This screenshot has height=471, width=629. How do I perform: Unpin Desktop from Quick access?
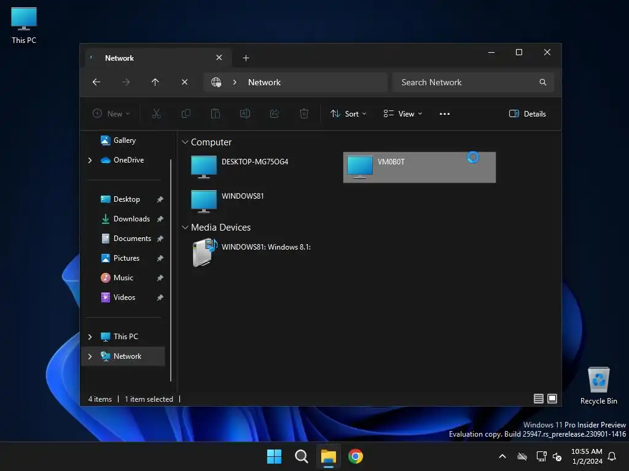coord(160,199)
